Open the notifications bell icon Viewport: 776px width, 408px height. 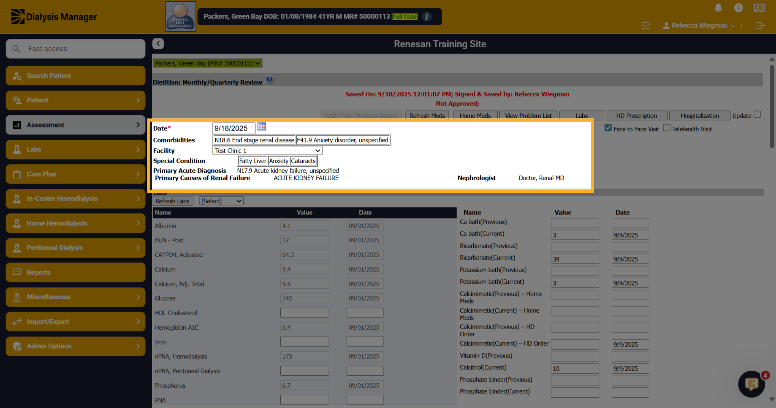[718, 8]
